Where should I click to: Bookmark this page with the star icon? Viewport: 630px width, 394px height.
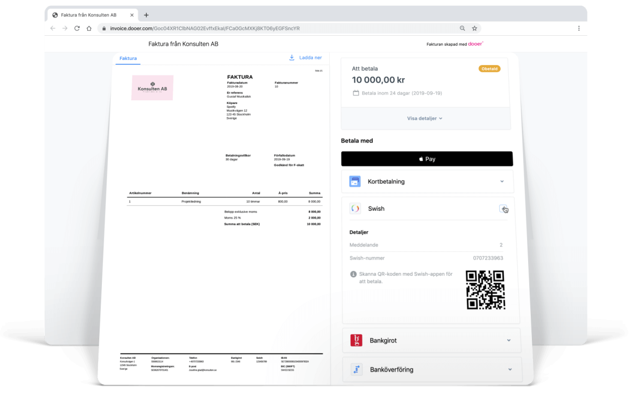474,28
